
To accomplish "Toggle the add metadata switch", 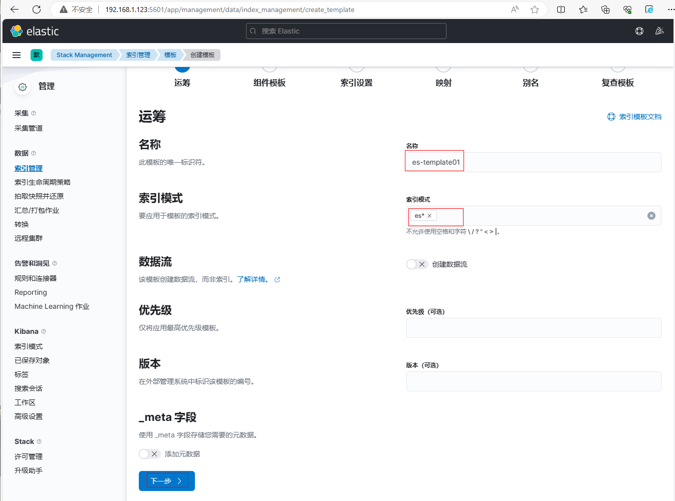I will (x=149, y=454).
